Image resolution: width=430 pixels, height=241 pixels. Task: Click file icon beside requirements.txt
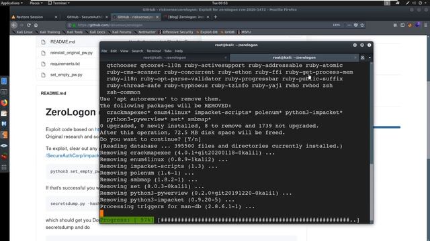click(x=43, y=64)
